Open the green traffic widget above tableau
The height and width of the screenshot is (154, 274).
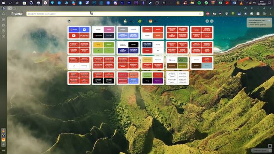pos(141,21)
